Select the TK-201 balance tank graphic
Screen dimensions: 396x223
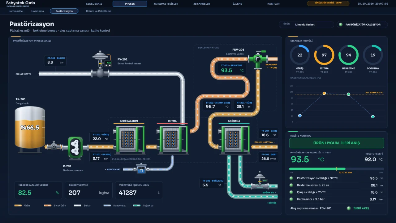[30, 129]
